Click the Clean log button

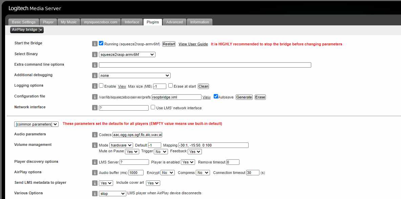[203, 86]
